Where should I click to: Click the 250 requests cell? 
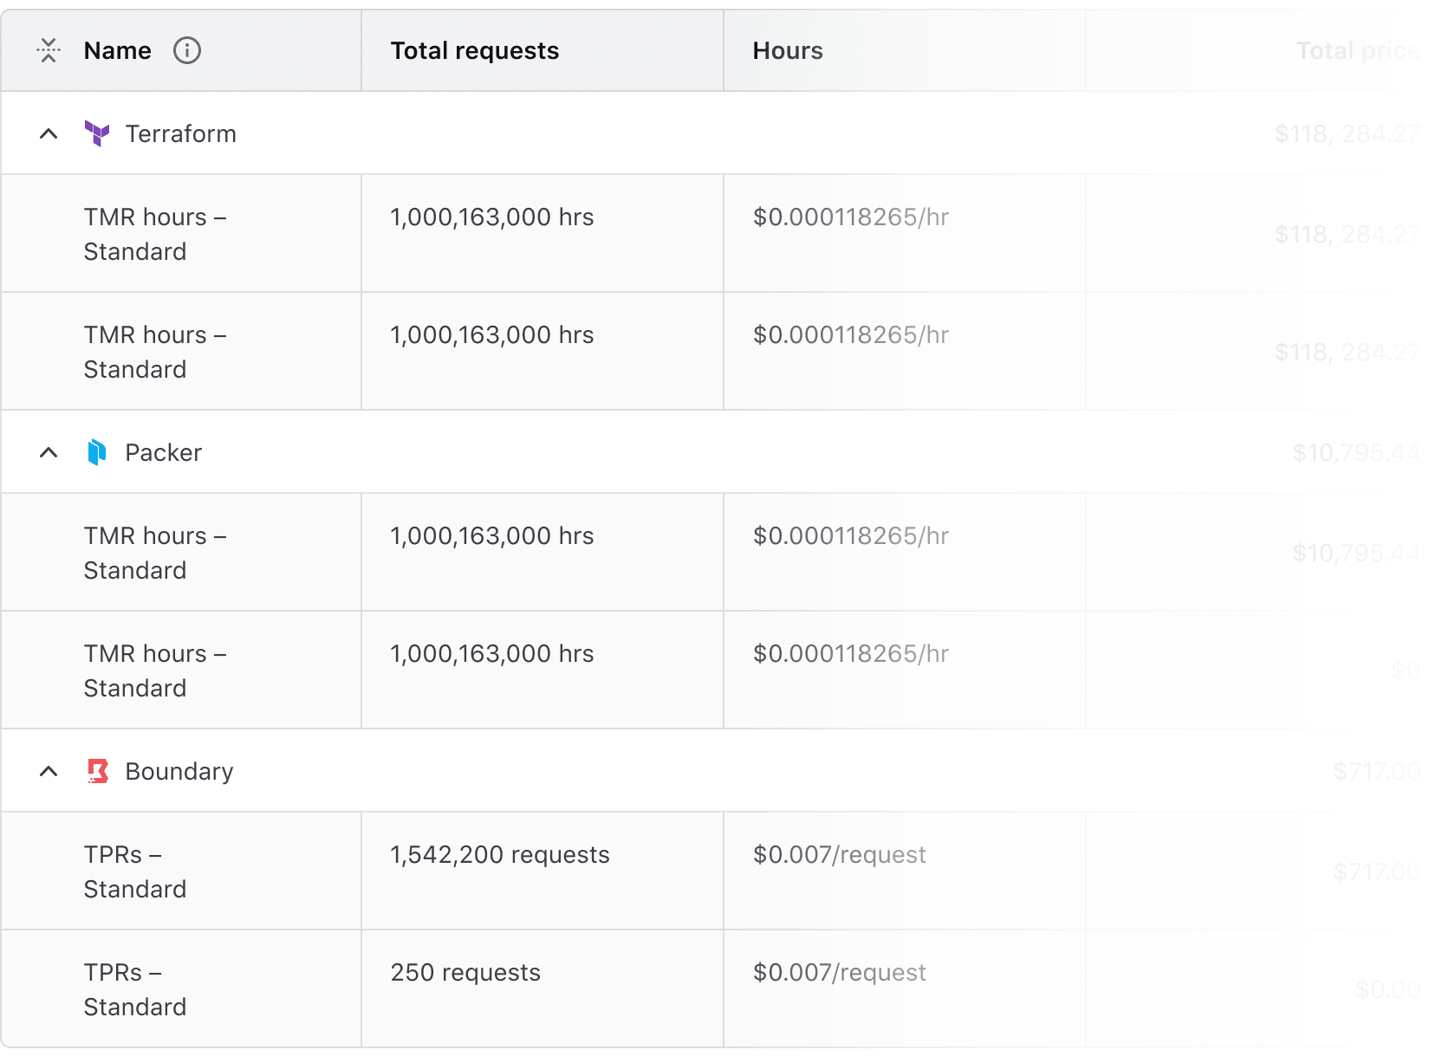point(465,973)
